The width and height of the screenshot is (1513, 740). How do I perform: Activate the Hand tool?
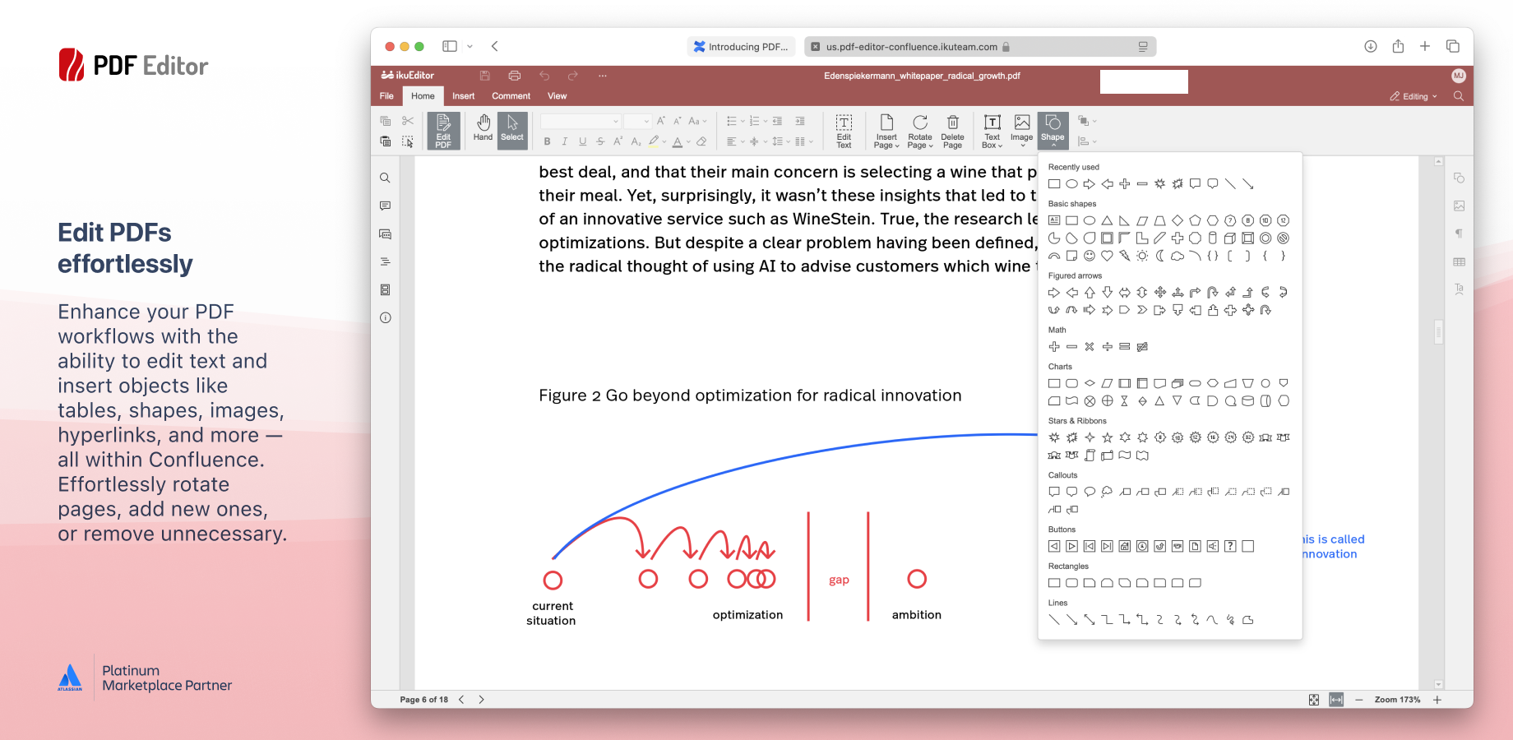tap(484, 128)
